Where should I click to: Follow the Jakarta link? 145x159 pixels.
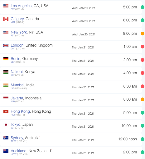17,98
